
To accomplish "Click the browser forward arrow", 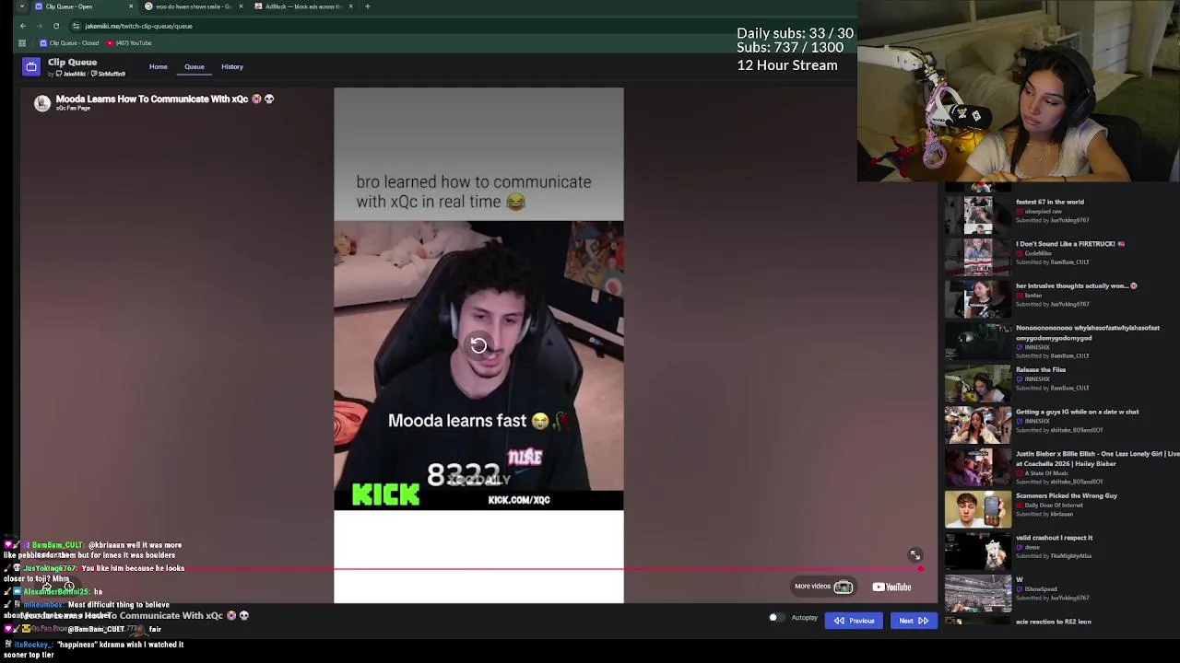I will pyautogui.click(x=40, y=26).
